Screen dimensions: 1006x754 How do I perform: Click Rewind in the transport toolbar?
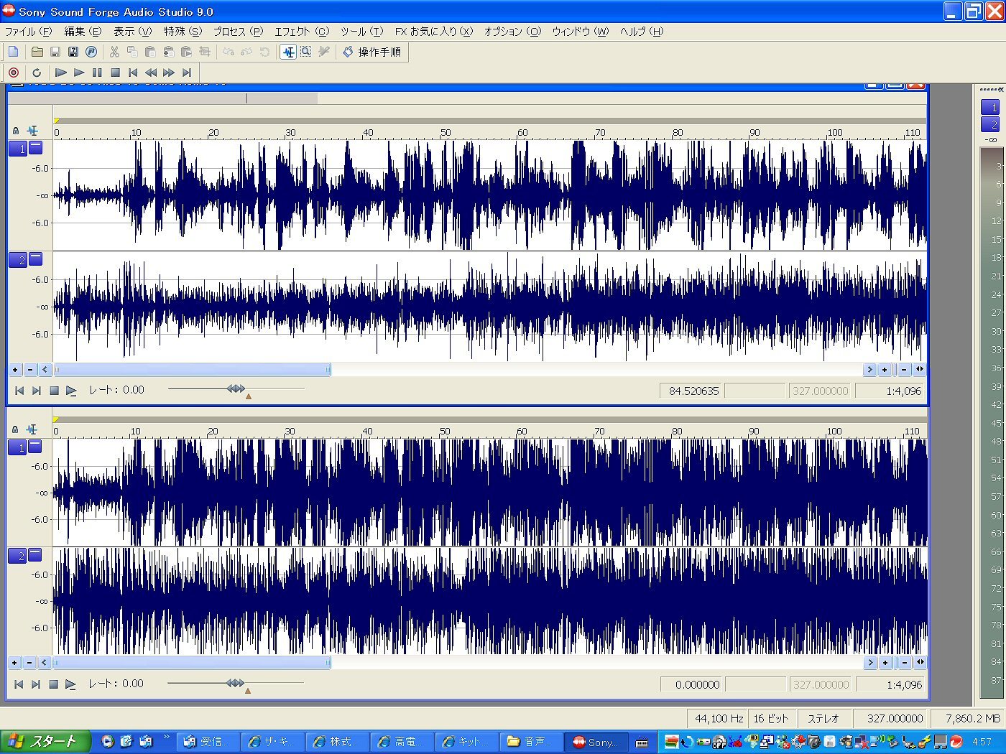(x=151, y=73)
